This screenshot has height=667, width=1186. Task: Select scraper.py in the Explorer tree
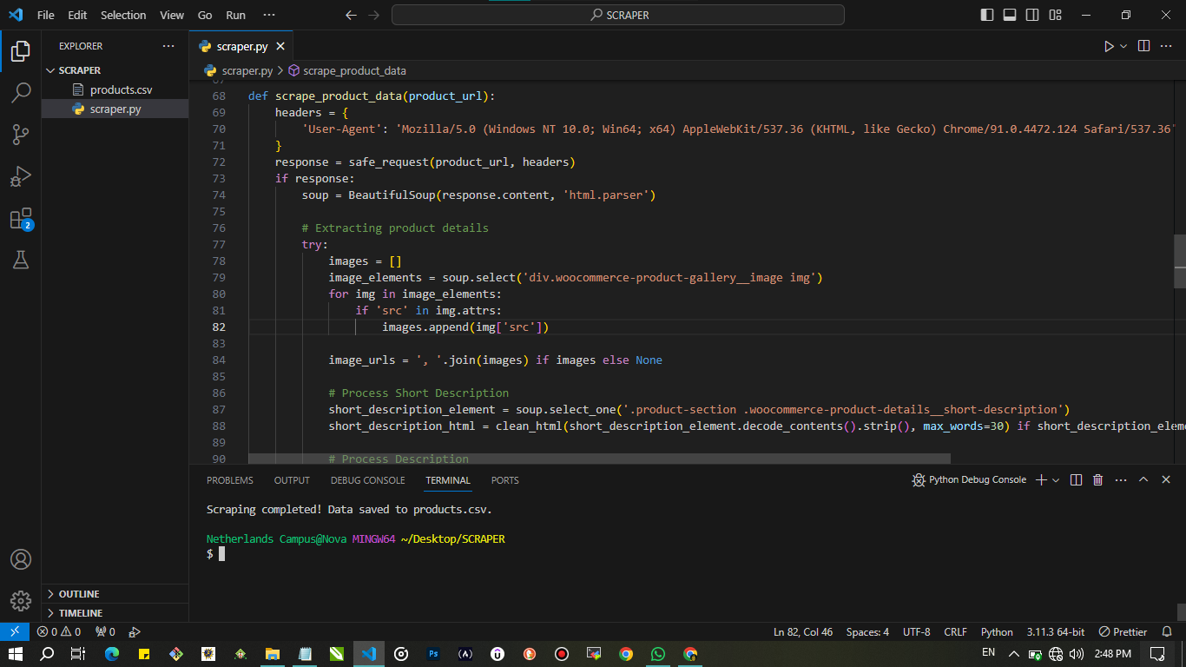[115, 109]
